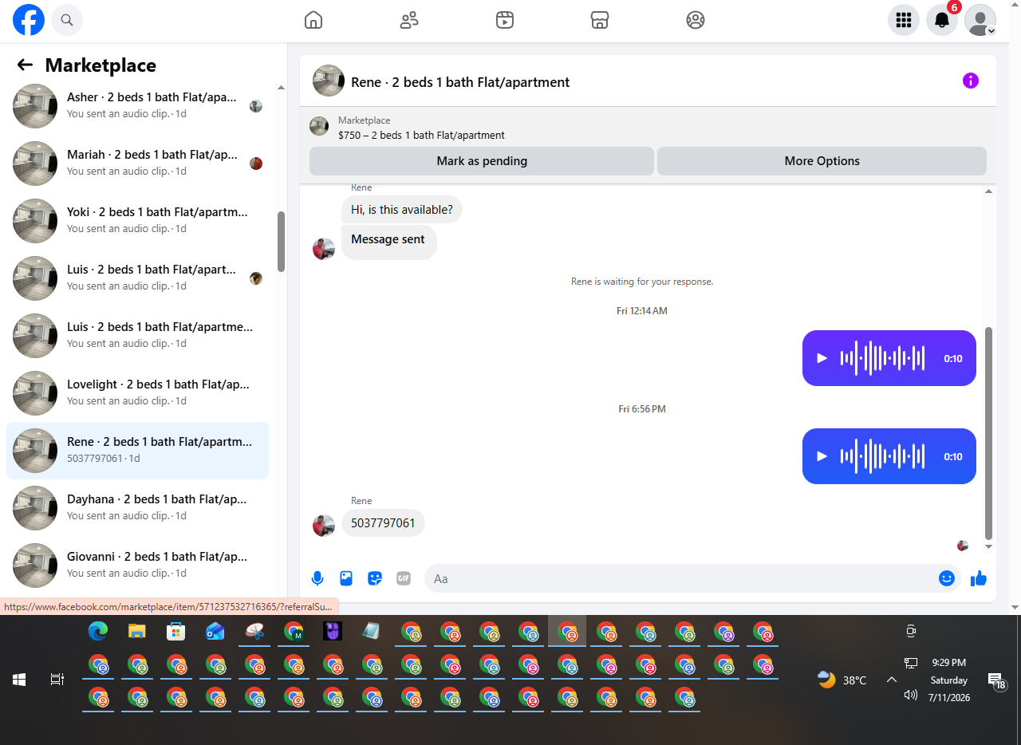Click the chat scroll-down arrow
Screen dimensions: 1021x745
pos(989,547)
